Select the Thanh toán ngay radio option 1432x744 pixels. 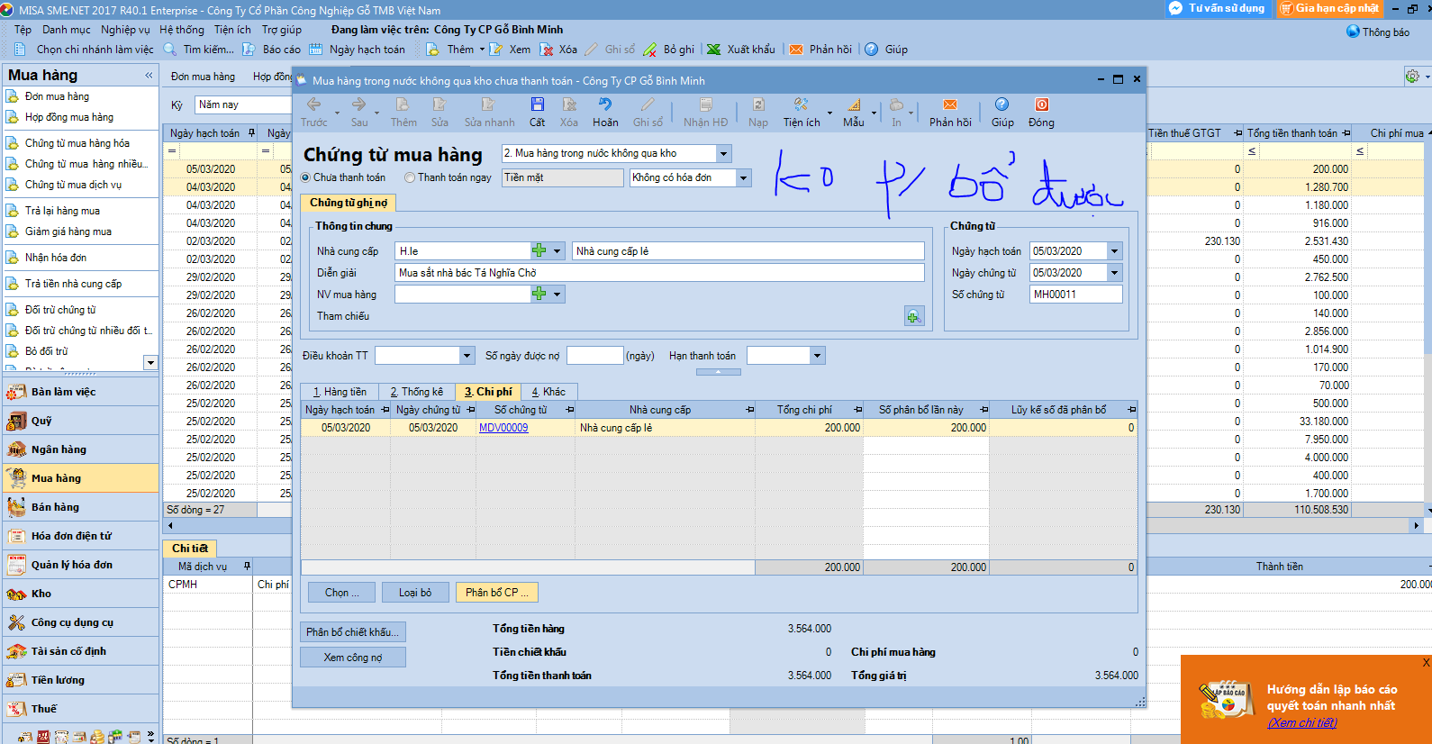[410, 177]
